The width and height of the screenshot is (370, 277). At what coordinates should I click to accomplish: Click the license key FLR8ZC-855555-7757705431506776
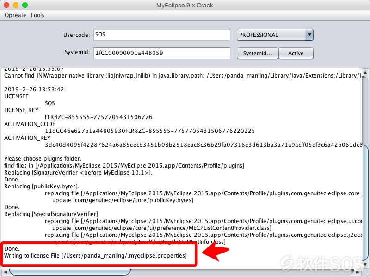coord(99,117)
